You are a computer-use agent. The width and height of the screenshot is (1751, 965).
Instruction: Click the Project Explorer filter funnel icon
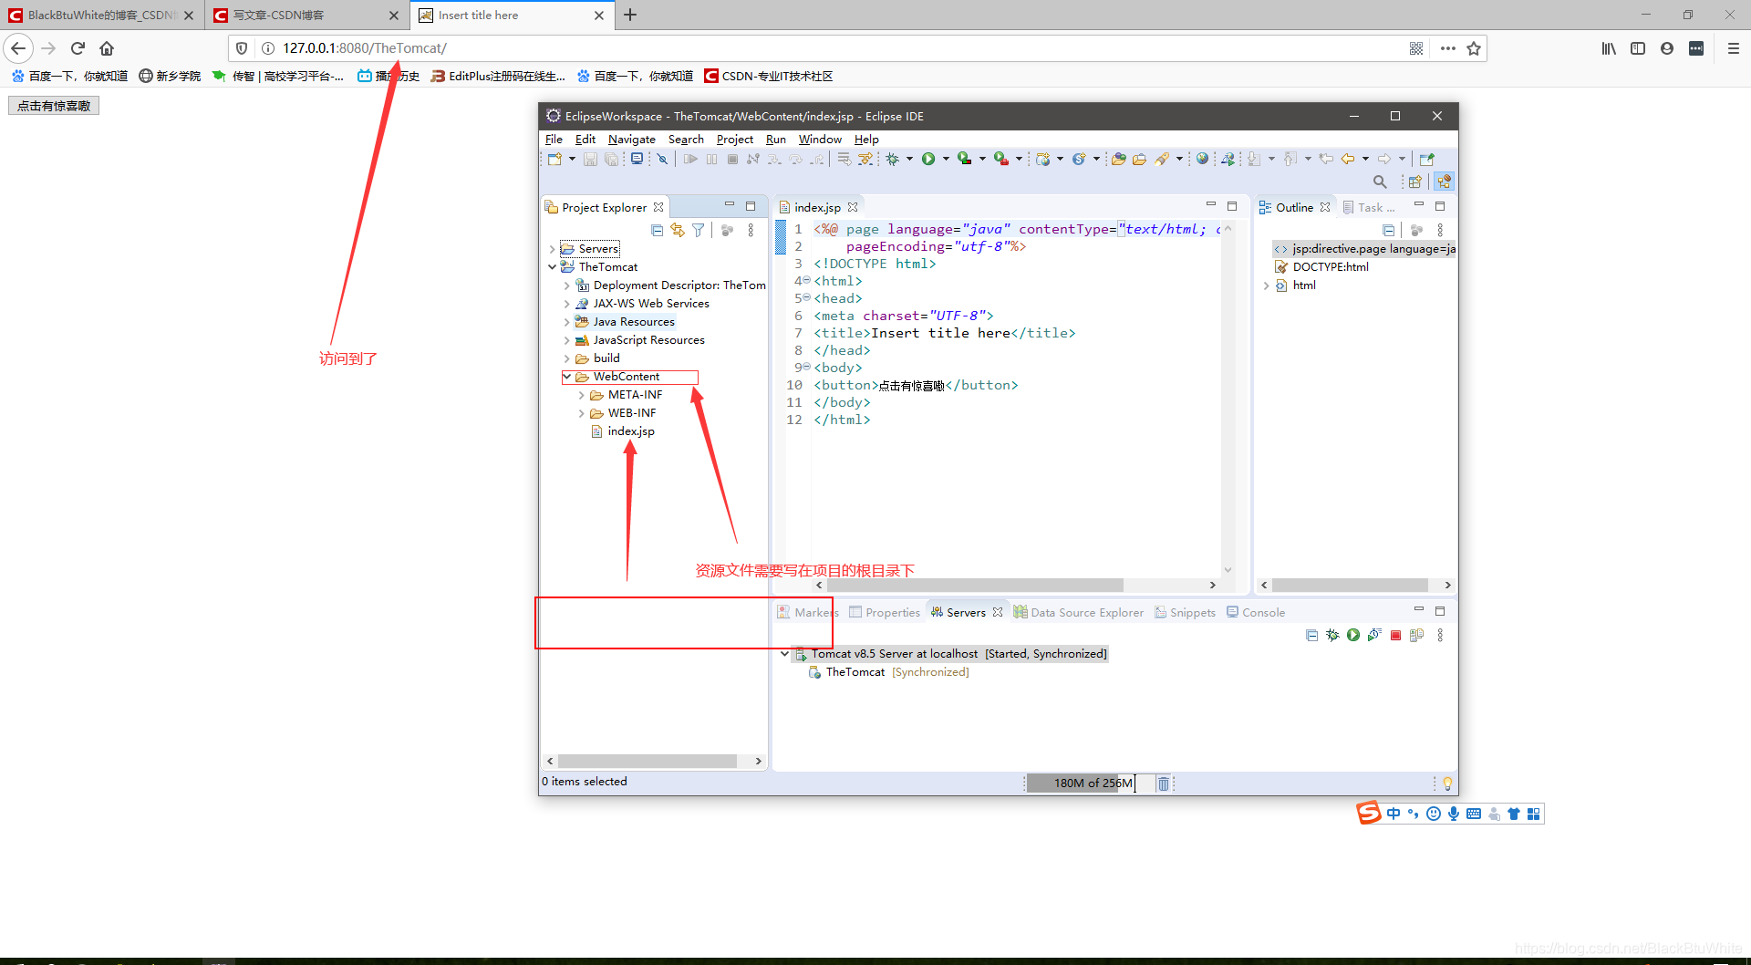[698, 230]
